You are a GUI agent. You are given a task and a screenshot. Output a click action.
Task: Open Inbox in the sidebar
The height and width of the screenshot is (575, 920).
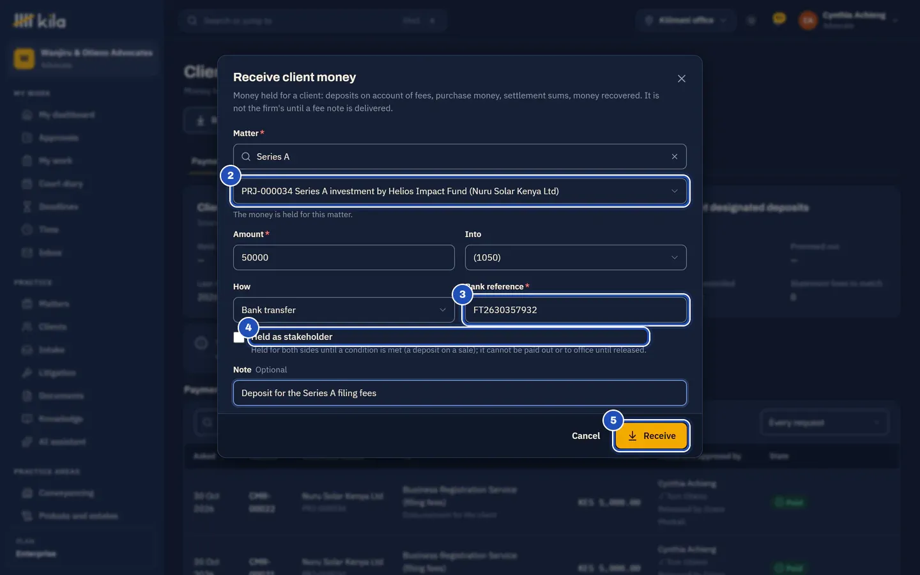(x=50, y=253)
